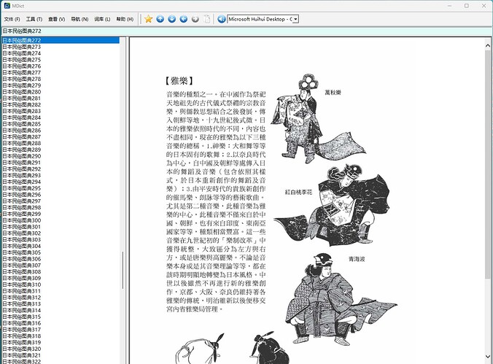Click the MDict app icon in title bar

pyautogui.click(x=7, y=6)
